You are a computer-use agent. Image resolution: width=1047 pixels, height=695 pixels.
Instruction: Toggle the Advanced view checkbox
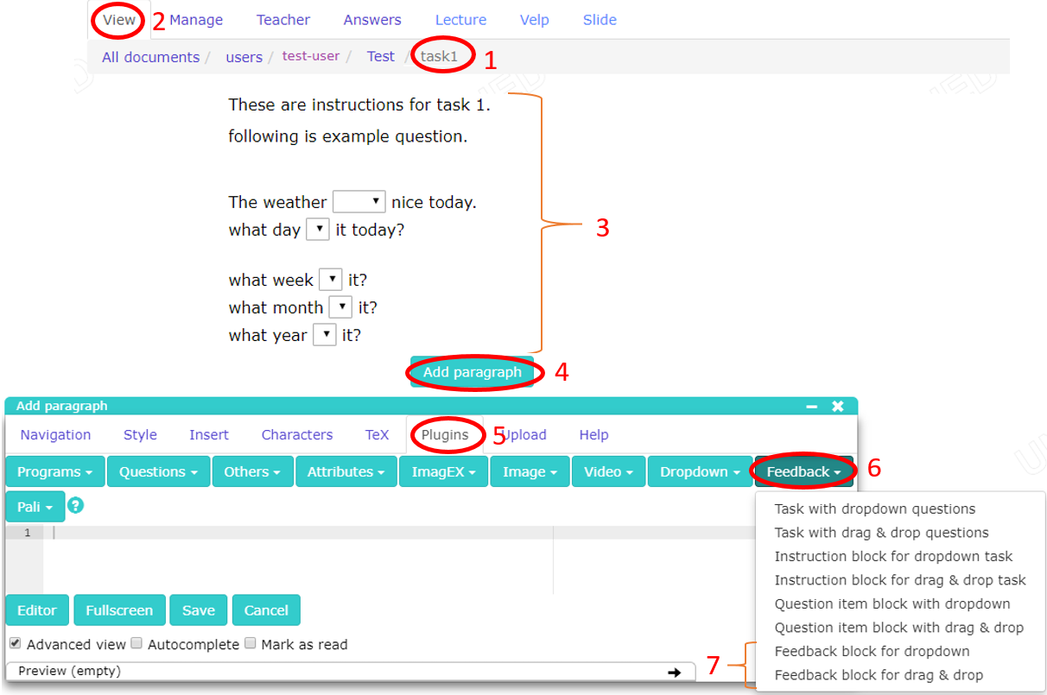coord(16,644)
